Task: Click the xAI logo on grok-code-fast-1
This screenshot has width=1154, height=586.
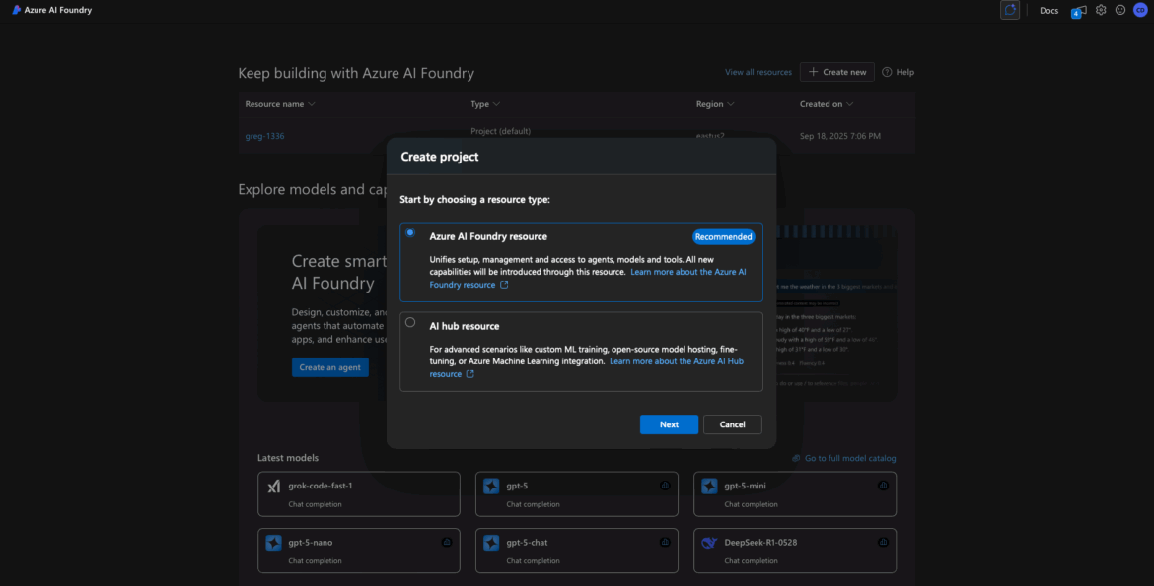Action: 274,487
